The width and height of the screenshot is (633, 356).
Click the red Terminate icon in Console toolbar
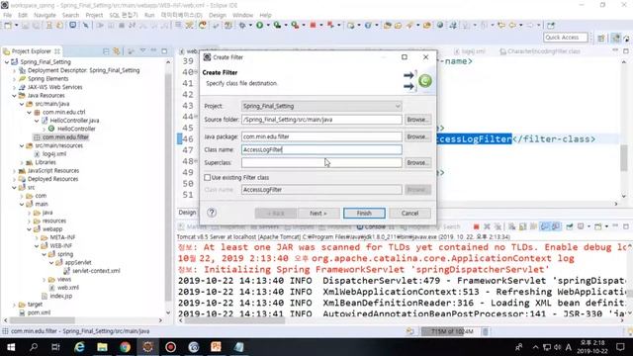(476, 226)
